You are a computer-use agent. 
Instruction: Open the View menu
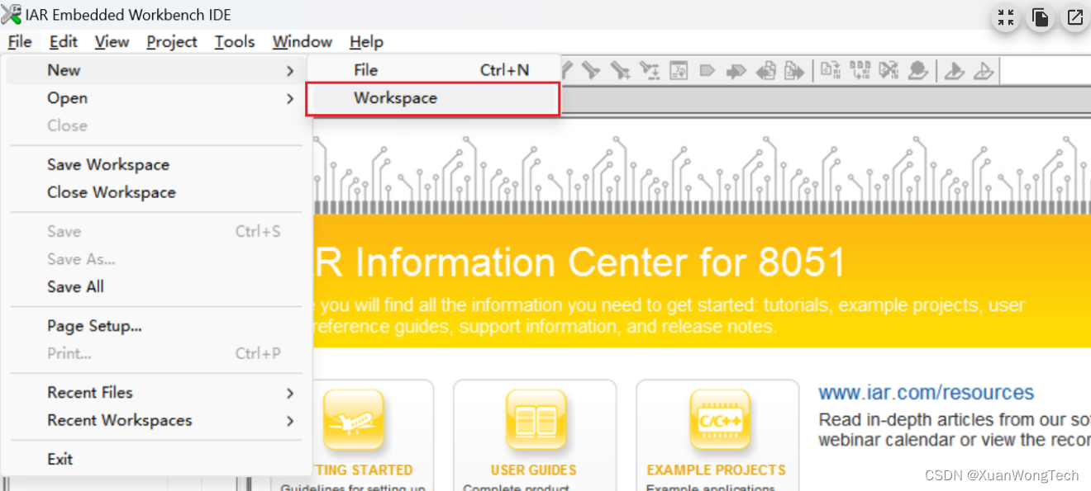[x=112, y=42]
